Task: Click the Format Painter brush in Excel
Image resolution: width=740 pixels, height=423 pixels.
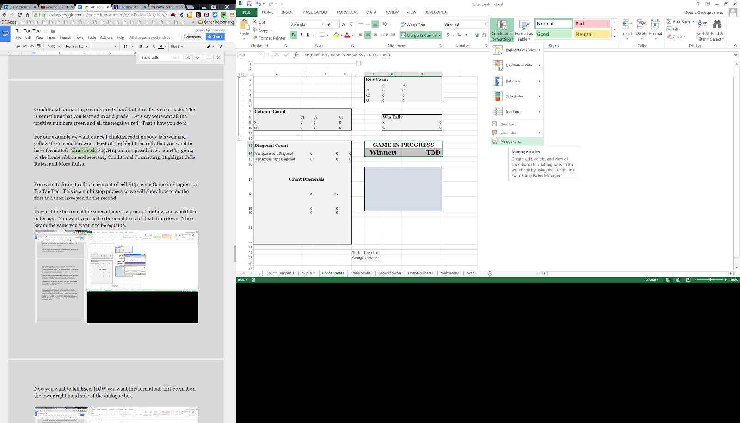Action: 255,38
